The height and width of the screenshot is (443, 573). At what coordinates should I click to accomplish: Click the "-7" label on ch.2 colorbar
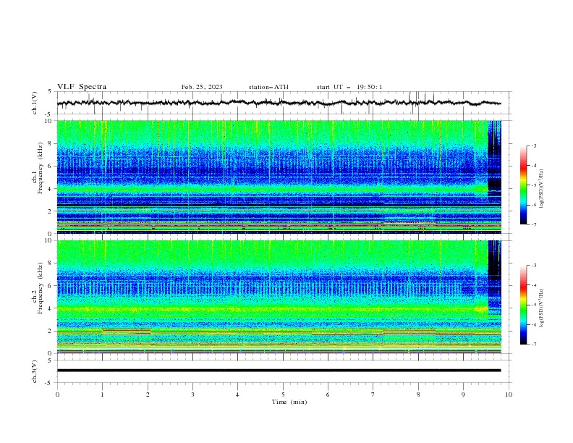tap(533, 344)
